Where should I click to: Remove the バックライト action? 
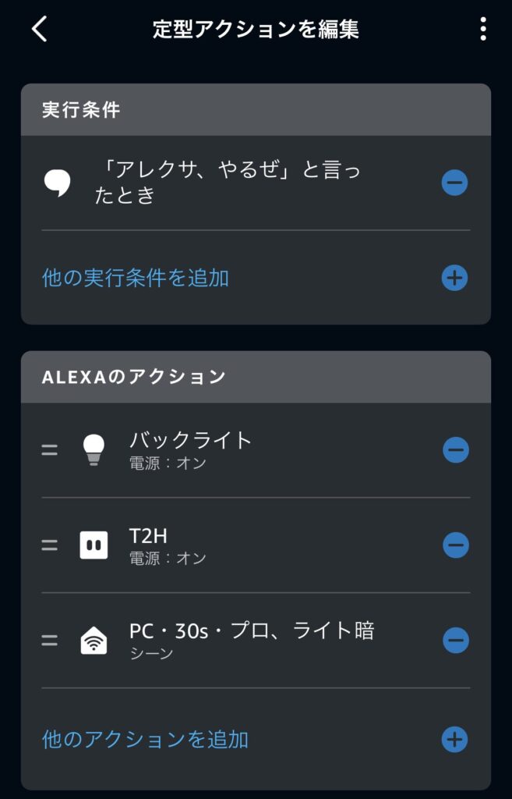(x=455, y=450)
